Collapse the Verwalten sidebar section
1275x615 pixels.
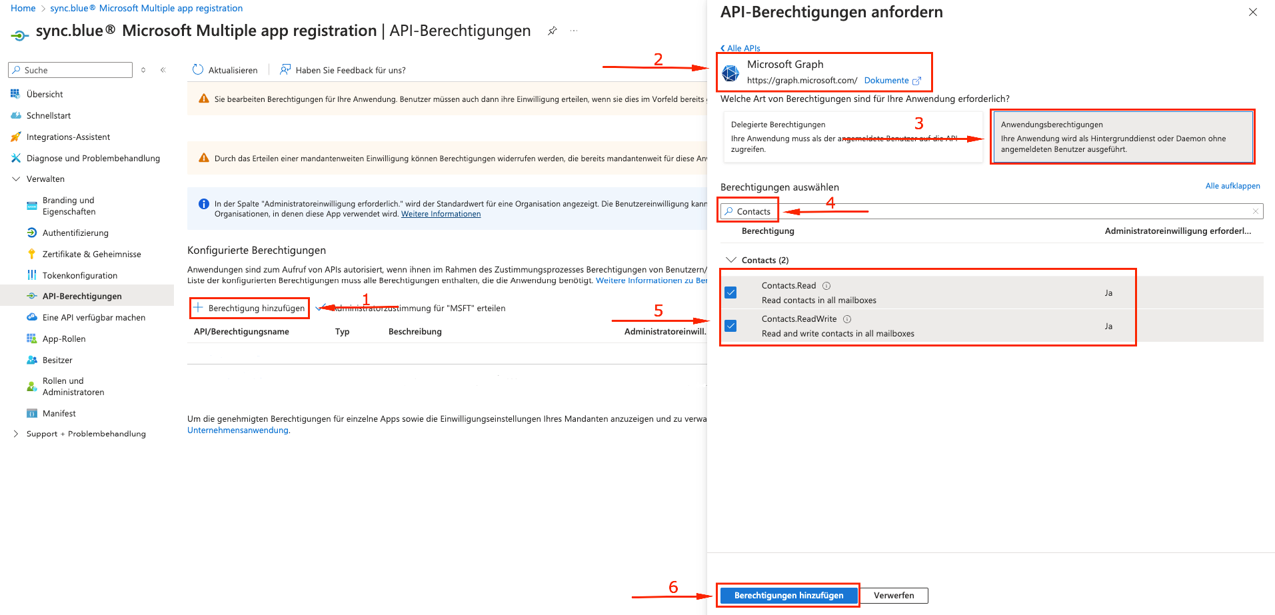tap(17, 179)
